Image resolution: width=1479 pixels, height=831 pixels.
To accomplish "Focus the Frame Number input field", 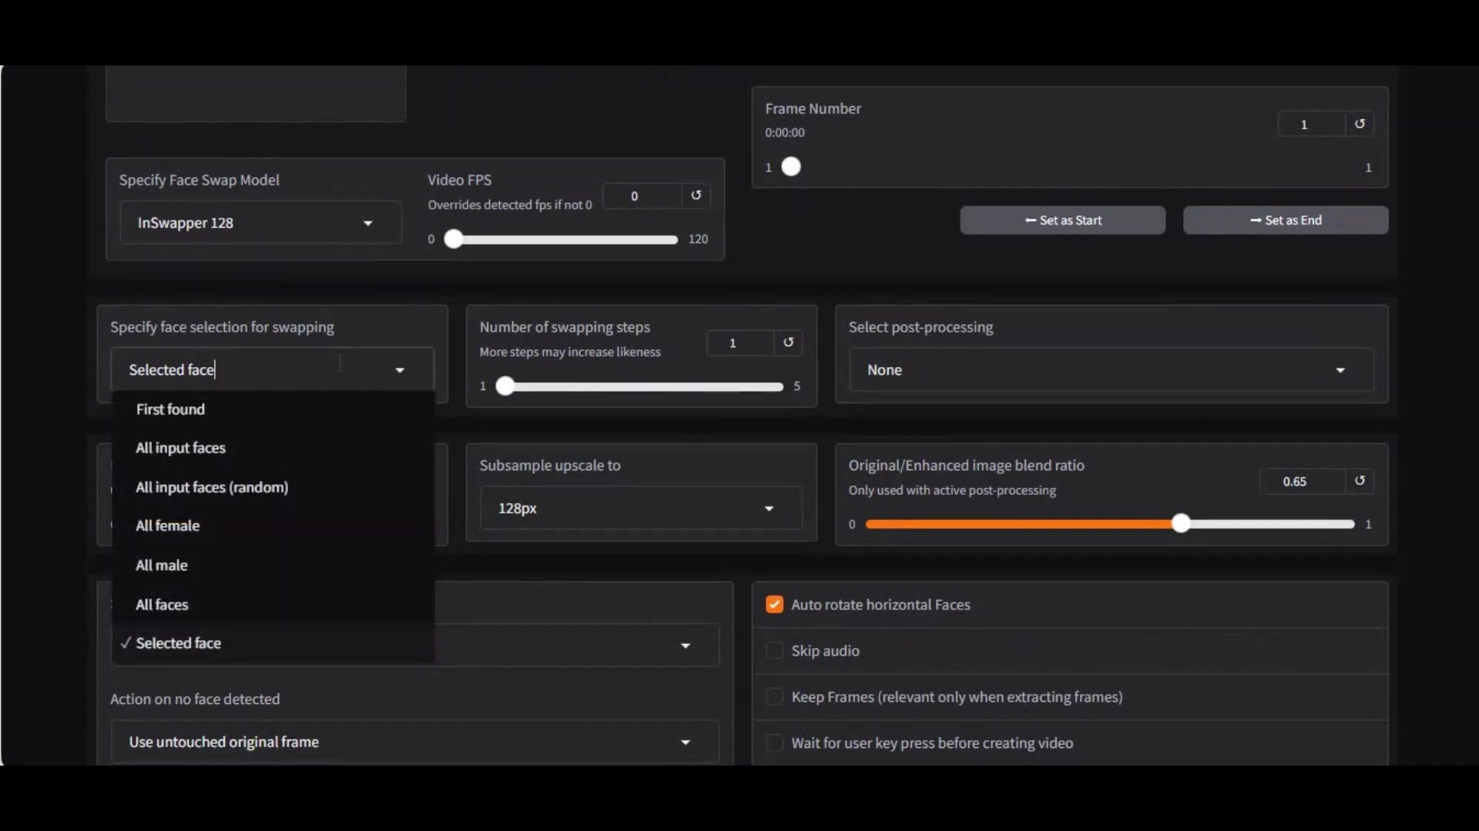I will (x=1312, y=124).
